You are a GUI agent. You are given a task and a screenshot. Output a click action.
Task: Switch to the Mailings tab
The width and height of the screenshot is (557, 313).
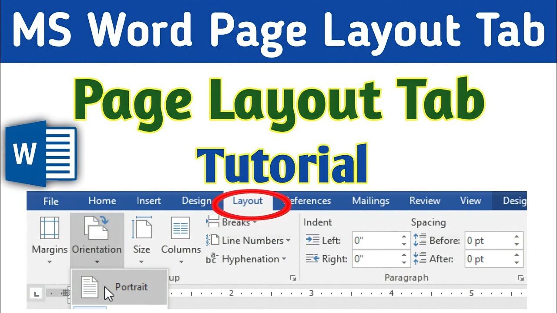(371, 201)
